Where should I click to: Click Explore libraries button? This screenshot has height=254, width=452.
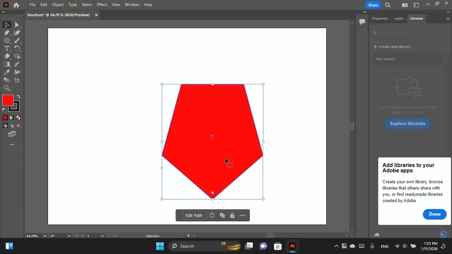(x=408, y=123)
